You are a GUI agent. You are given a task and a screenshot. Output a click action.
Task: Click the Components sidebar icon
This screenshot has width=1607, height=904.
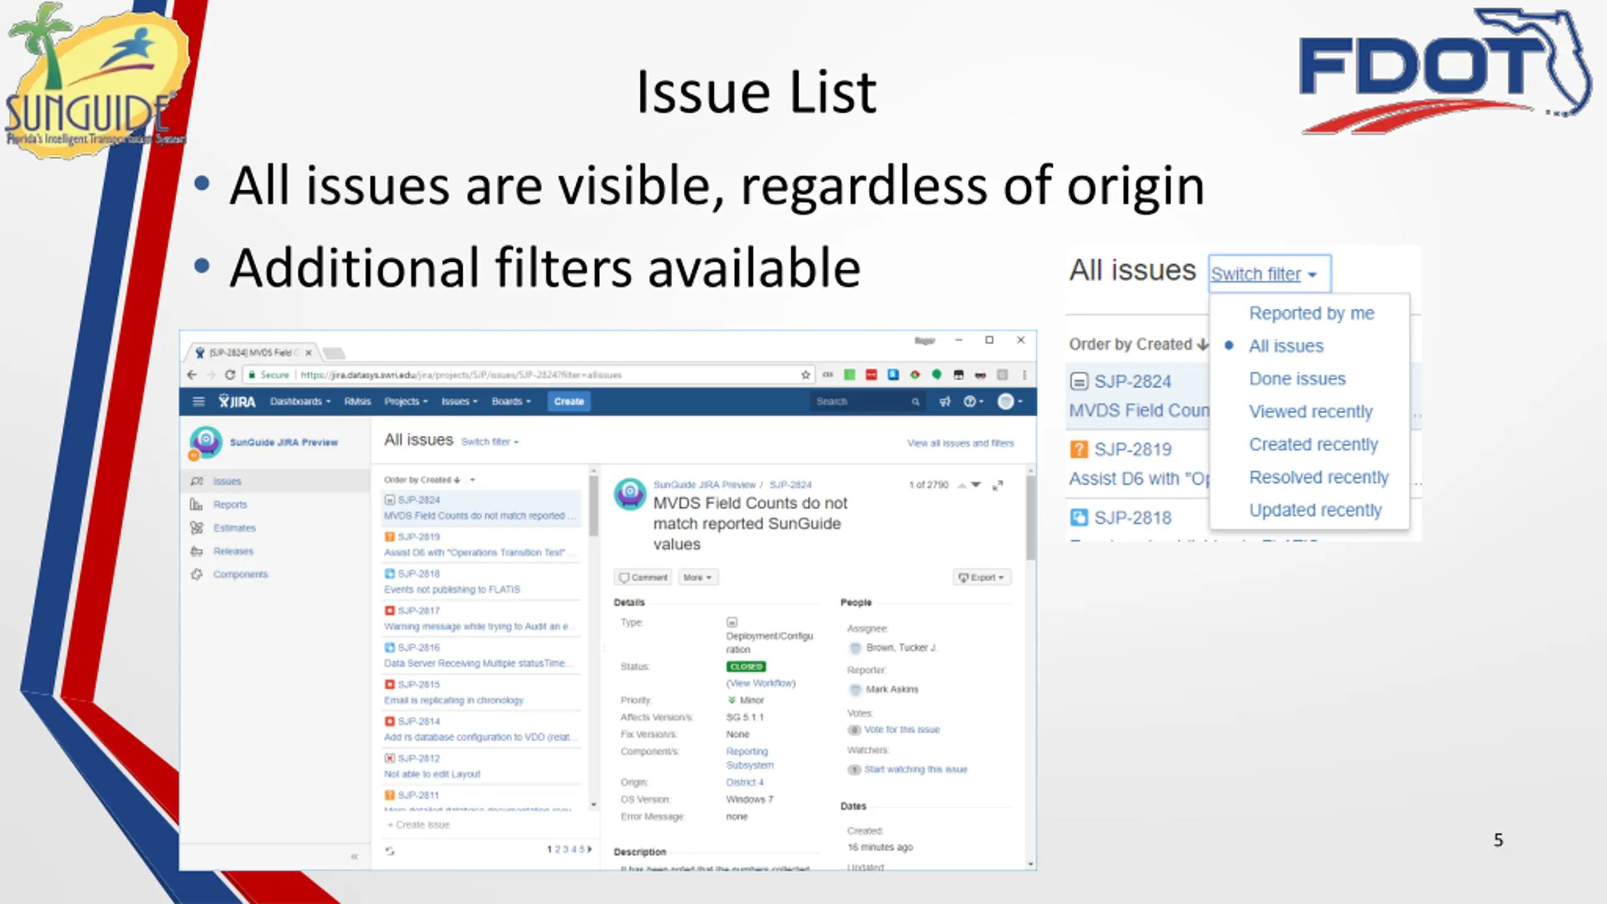(196, 574)
